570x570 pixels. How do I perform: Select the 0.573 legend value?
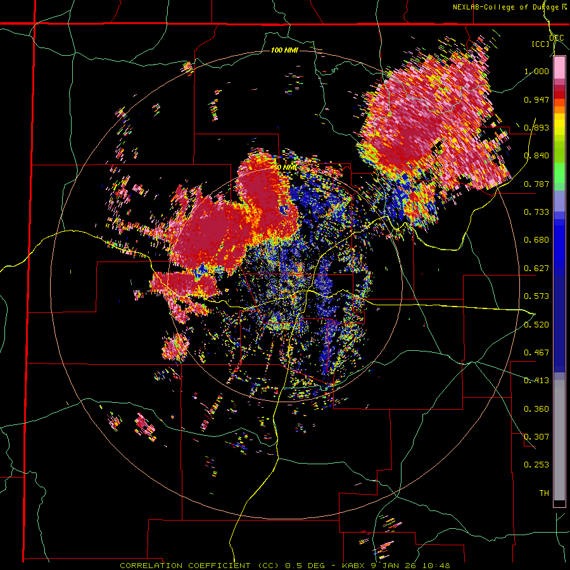click(x=536, y=296)
